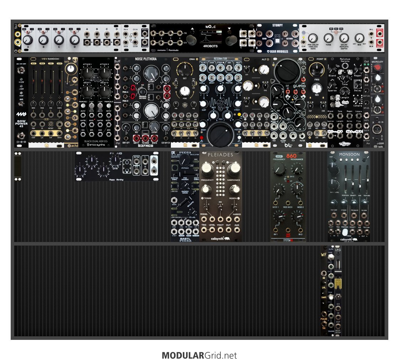Click the 4ms logo on Row Power
The width and height of the screenshot is (399, 363).
21,114
